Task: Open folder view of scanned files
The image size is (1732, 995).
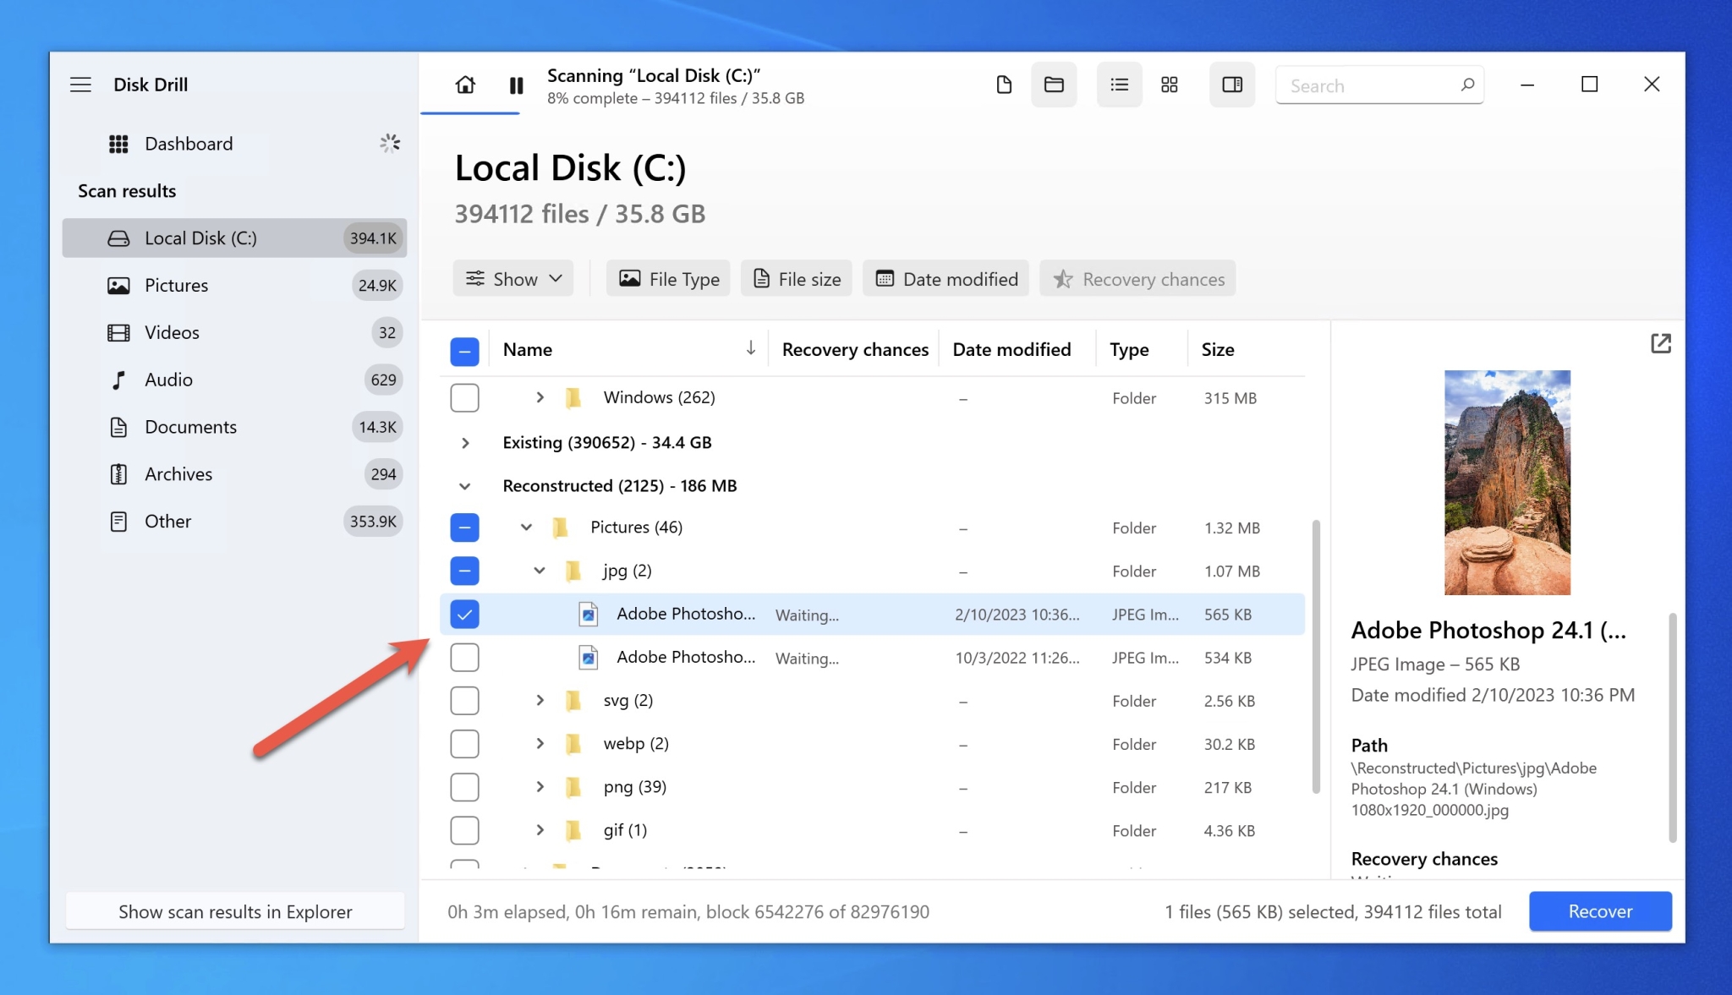Action: [1053, 85]
